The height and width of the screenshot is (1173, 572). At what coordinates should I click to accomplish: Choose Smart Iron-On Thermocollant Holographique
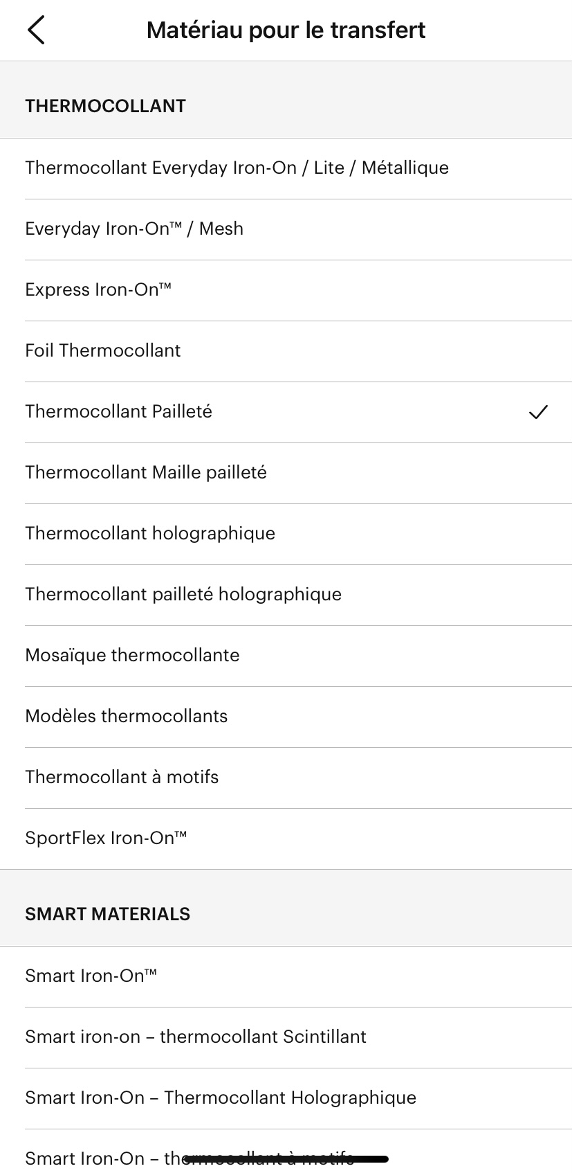point(221,1098)
